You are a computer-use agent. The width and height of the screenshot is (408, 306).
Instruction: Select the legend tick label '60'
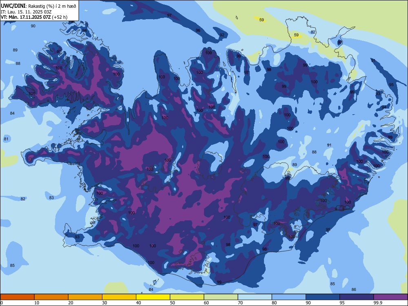[206, 303]
